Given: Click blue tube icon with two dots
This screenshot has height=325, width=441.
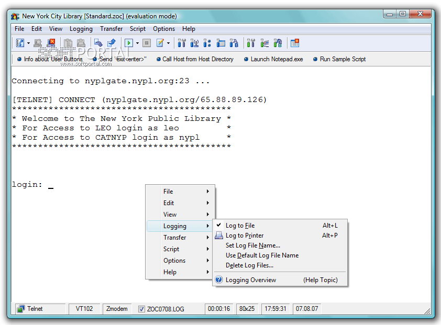Looking at the screenshot, I should tap(207, 43).
